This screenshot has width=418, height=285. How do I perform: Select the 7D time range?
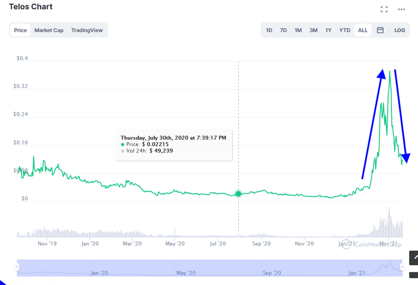283,30
